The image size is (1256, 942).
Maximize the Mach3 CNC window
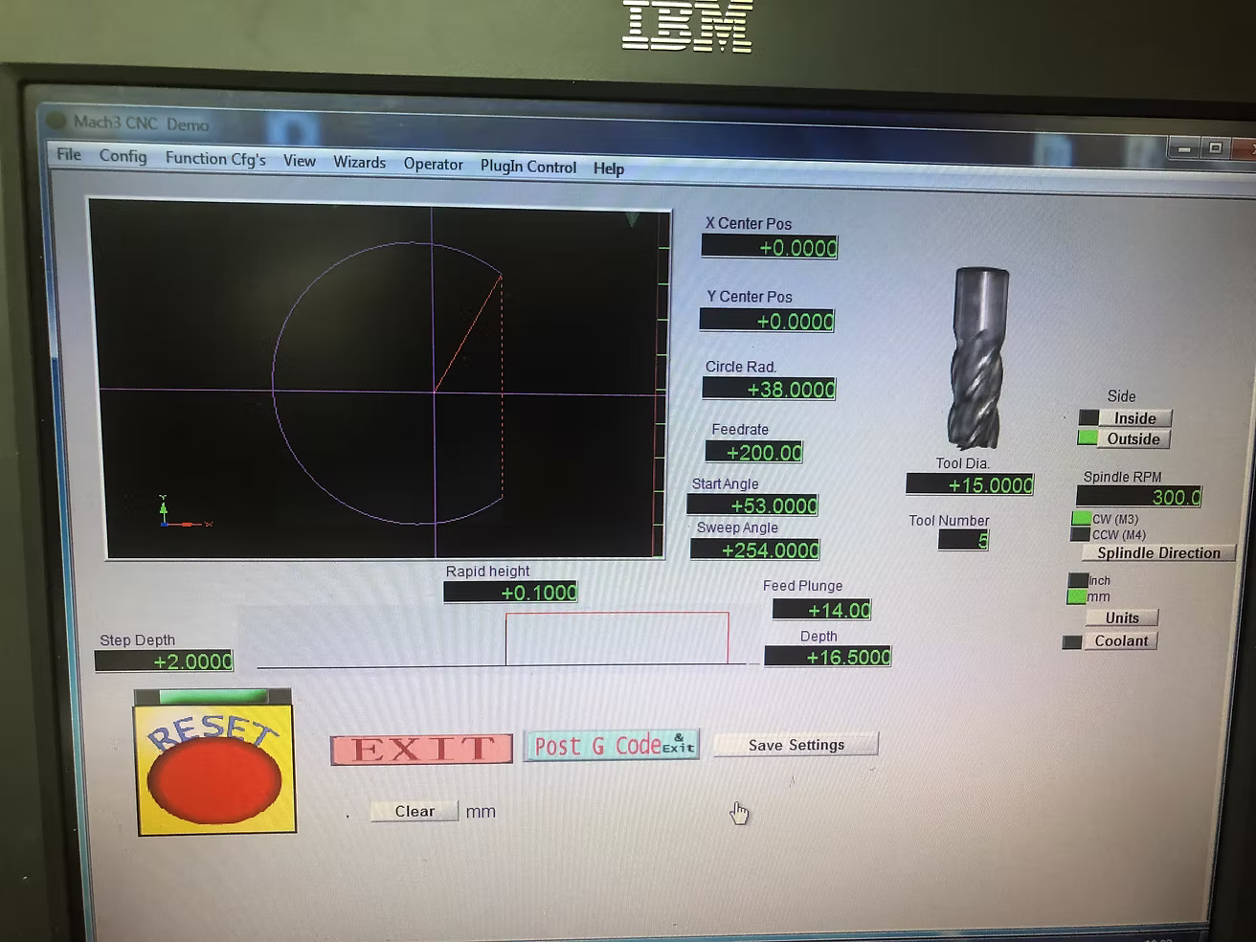click(x=1216, y=147)
